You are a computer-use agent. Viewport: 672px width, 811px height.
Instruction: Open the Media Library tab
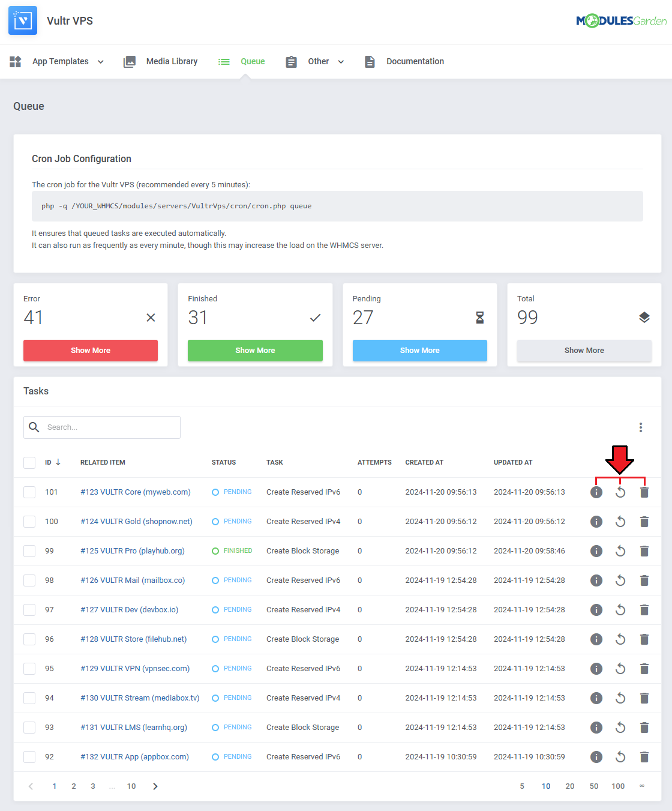pyautogui.click(x=160, y=61)
